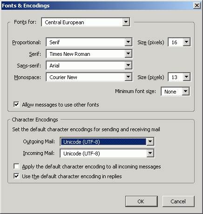Uncheck Use the default character encoding in replies
The height and width of the screenshot is (214, 203).
[16, 176]
